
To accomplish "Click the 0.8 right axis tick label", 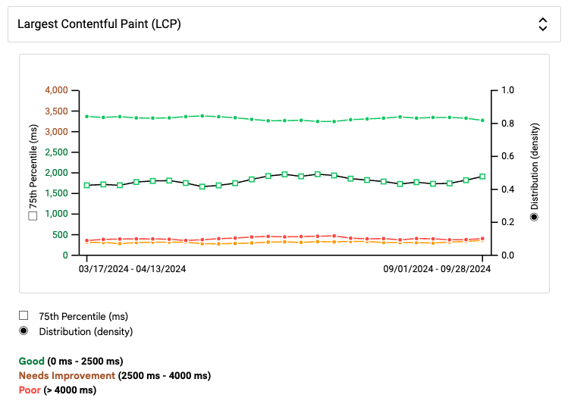I will coord(507,124).
